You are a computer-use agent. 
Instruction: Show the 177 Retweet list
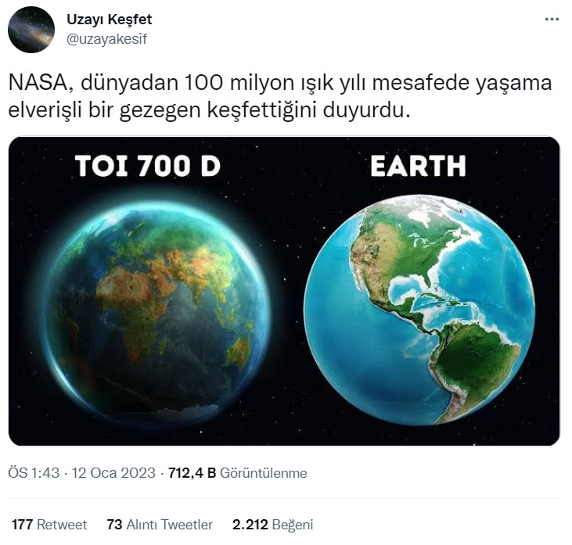pos(49,525)
